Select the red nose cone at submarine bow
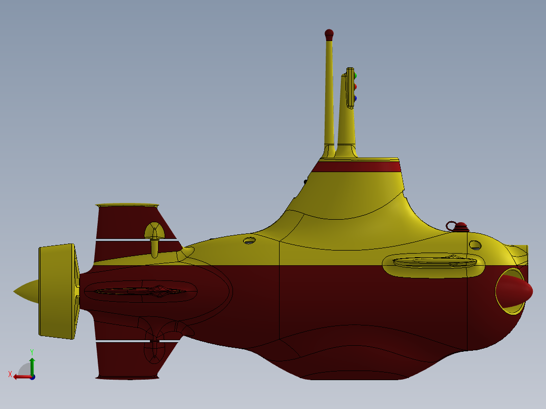This screenshot has height=409, width=546. tap(515, 292)
